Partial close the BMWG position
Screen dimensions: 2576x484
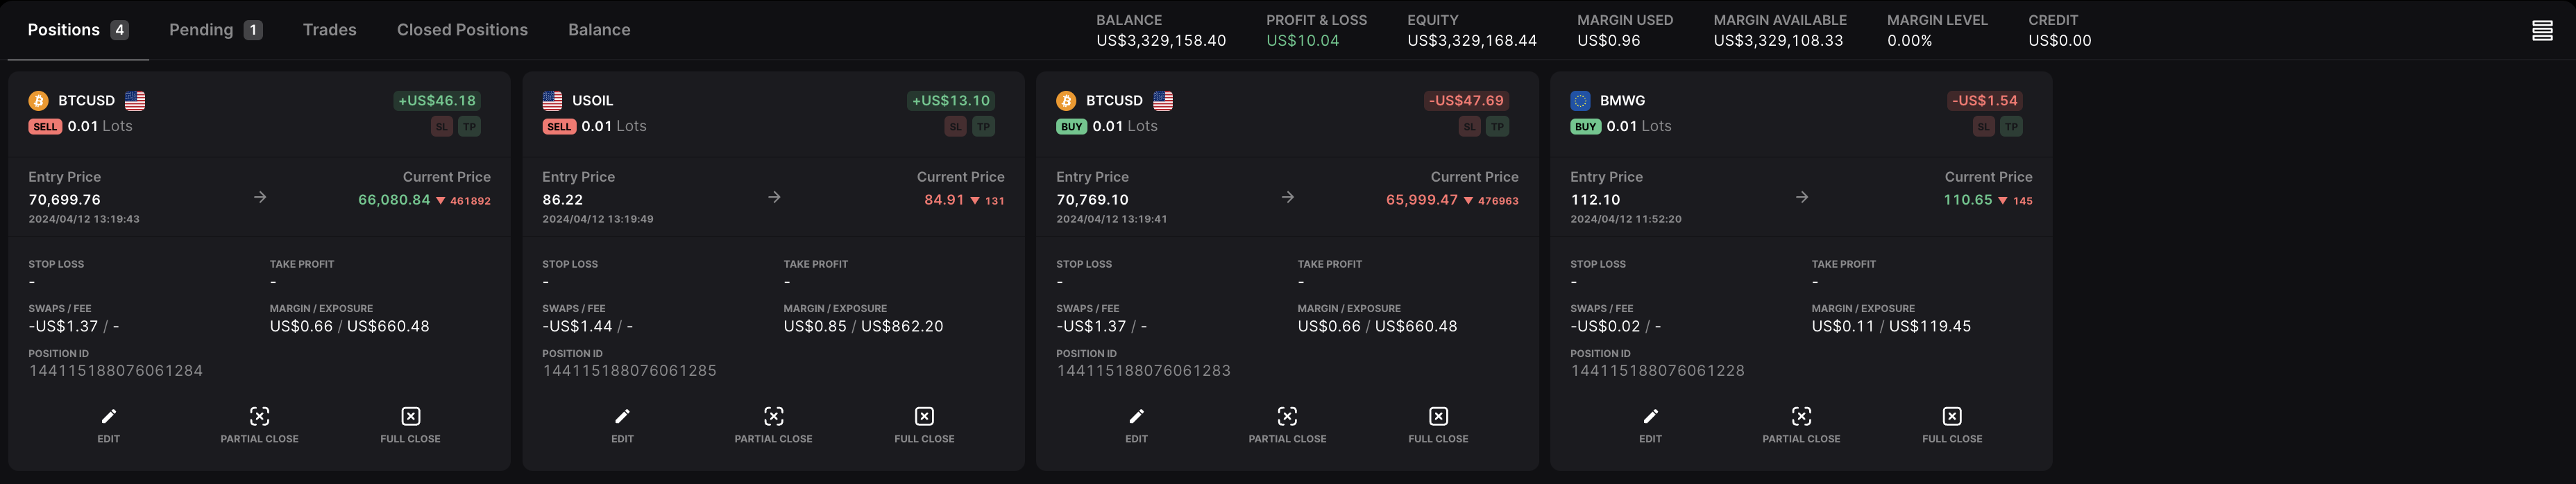[x=1801, y=425]
